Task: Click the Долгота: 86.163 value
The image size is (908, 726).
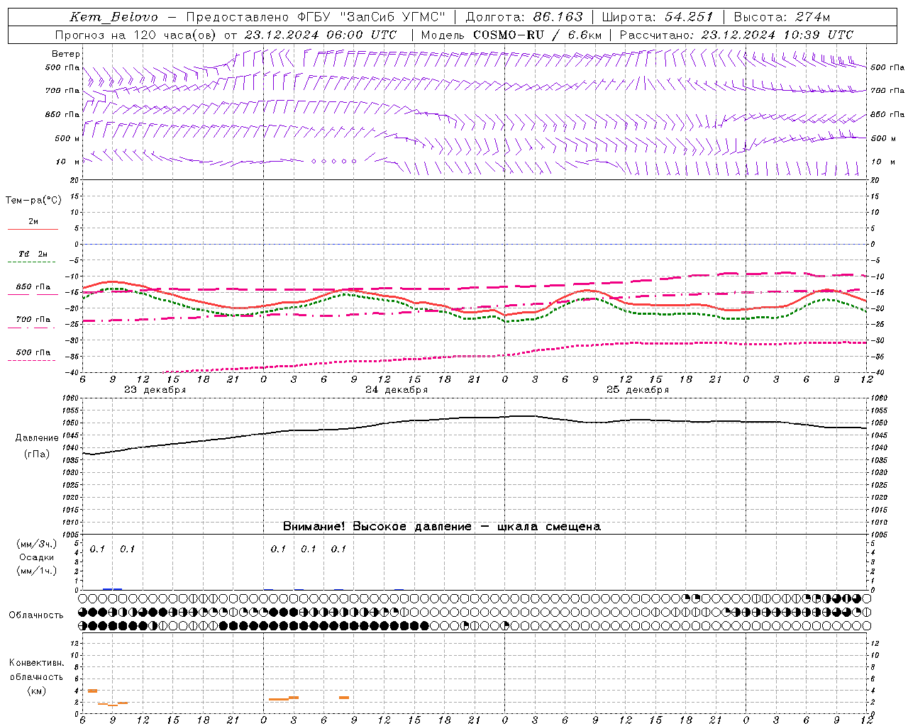Action: pyautogui.click(x=524, y=17)
